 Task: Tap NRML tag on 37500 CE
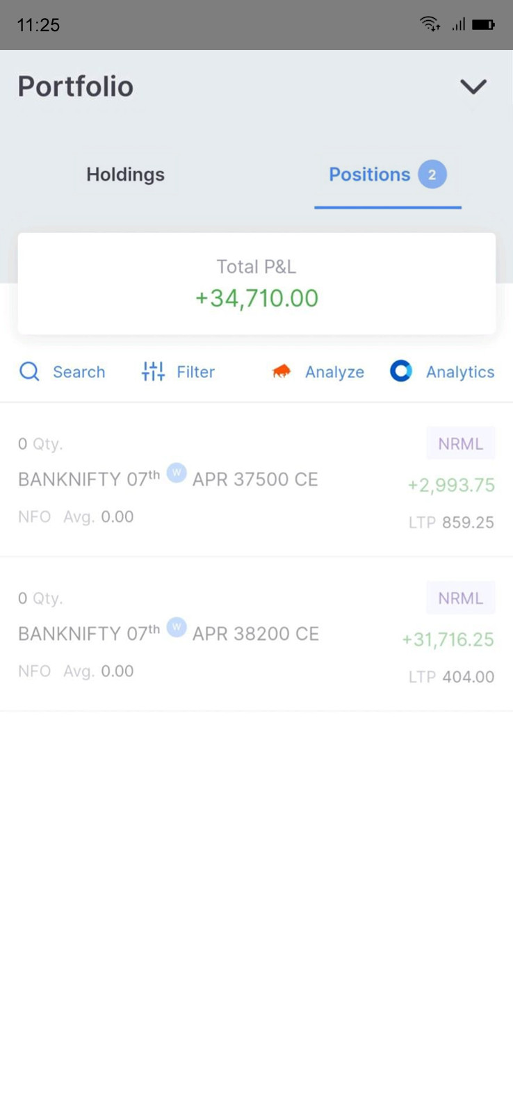(460, 443)
